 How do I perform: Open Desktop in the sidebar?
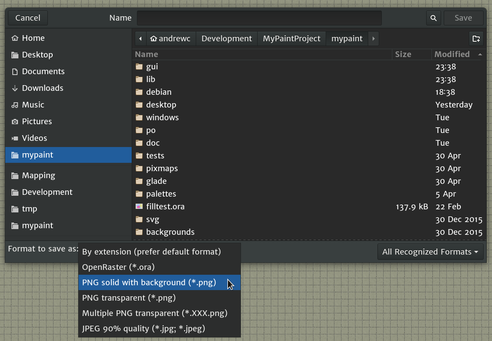coord(68,55)
